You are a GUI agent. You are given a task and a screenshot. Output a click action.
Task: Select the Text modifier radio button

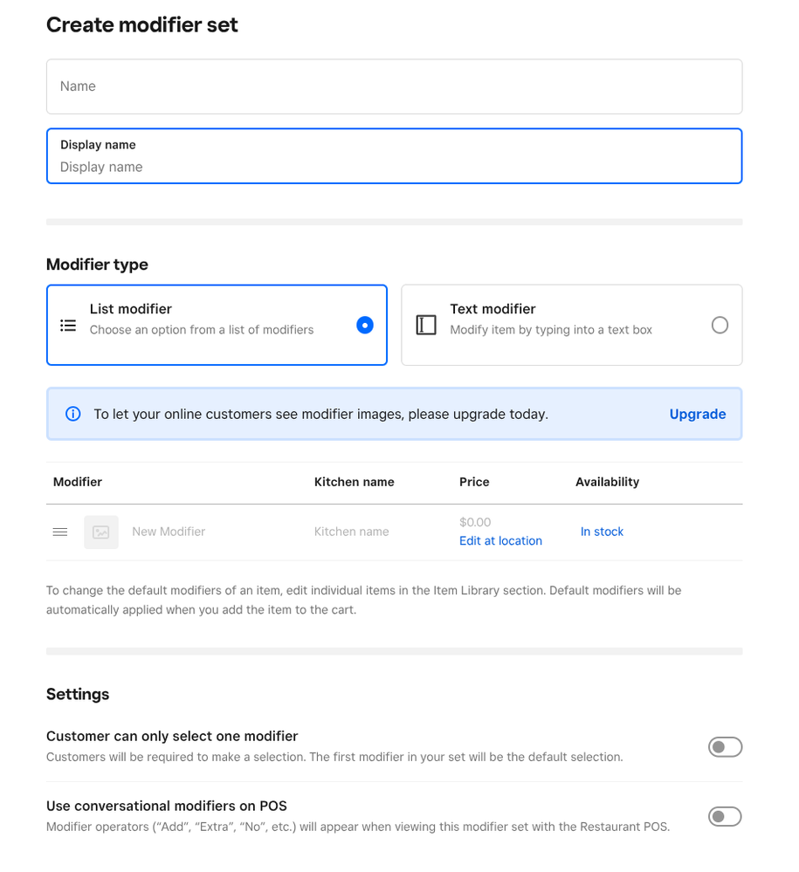pyautogui.click(x=720, y=326)
